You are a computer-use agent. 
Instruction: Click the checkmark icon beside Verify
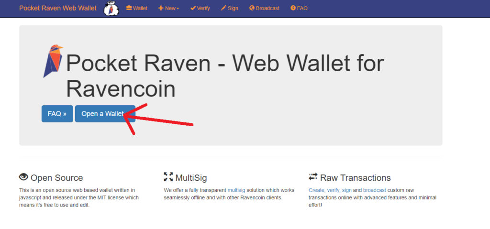pyautogui.click(x=193, y=8)
